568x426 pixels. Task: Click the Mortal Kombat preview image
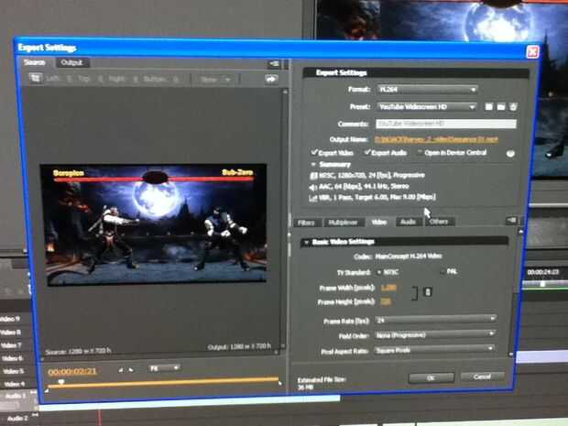(153, 224)
